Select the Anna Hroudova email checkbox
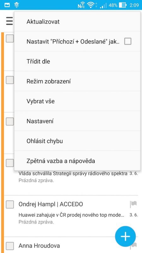Viewport: 142px width, 253px height. (10, 246)
